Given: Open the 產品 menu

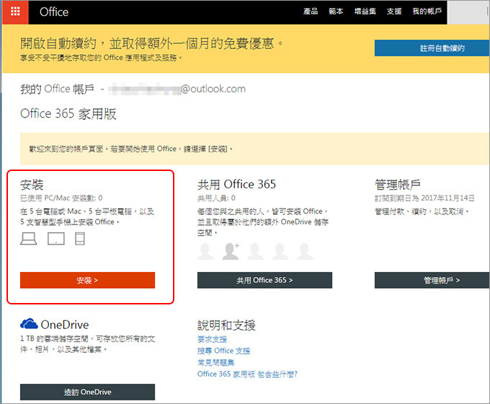Looking at the screenshot, I should 311,12.
